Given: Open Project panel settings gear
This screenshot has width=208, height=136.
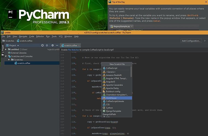Looking at the screenshot, I should coord(53,45).
